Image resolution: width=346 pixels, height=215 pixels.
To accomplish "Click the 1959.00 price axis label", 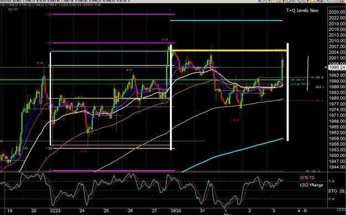I will pyautogui.click(x=337, y=139).
